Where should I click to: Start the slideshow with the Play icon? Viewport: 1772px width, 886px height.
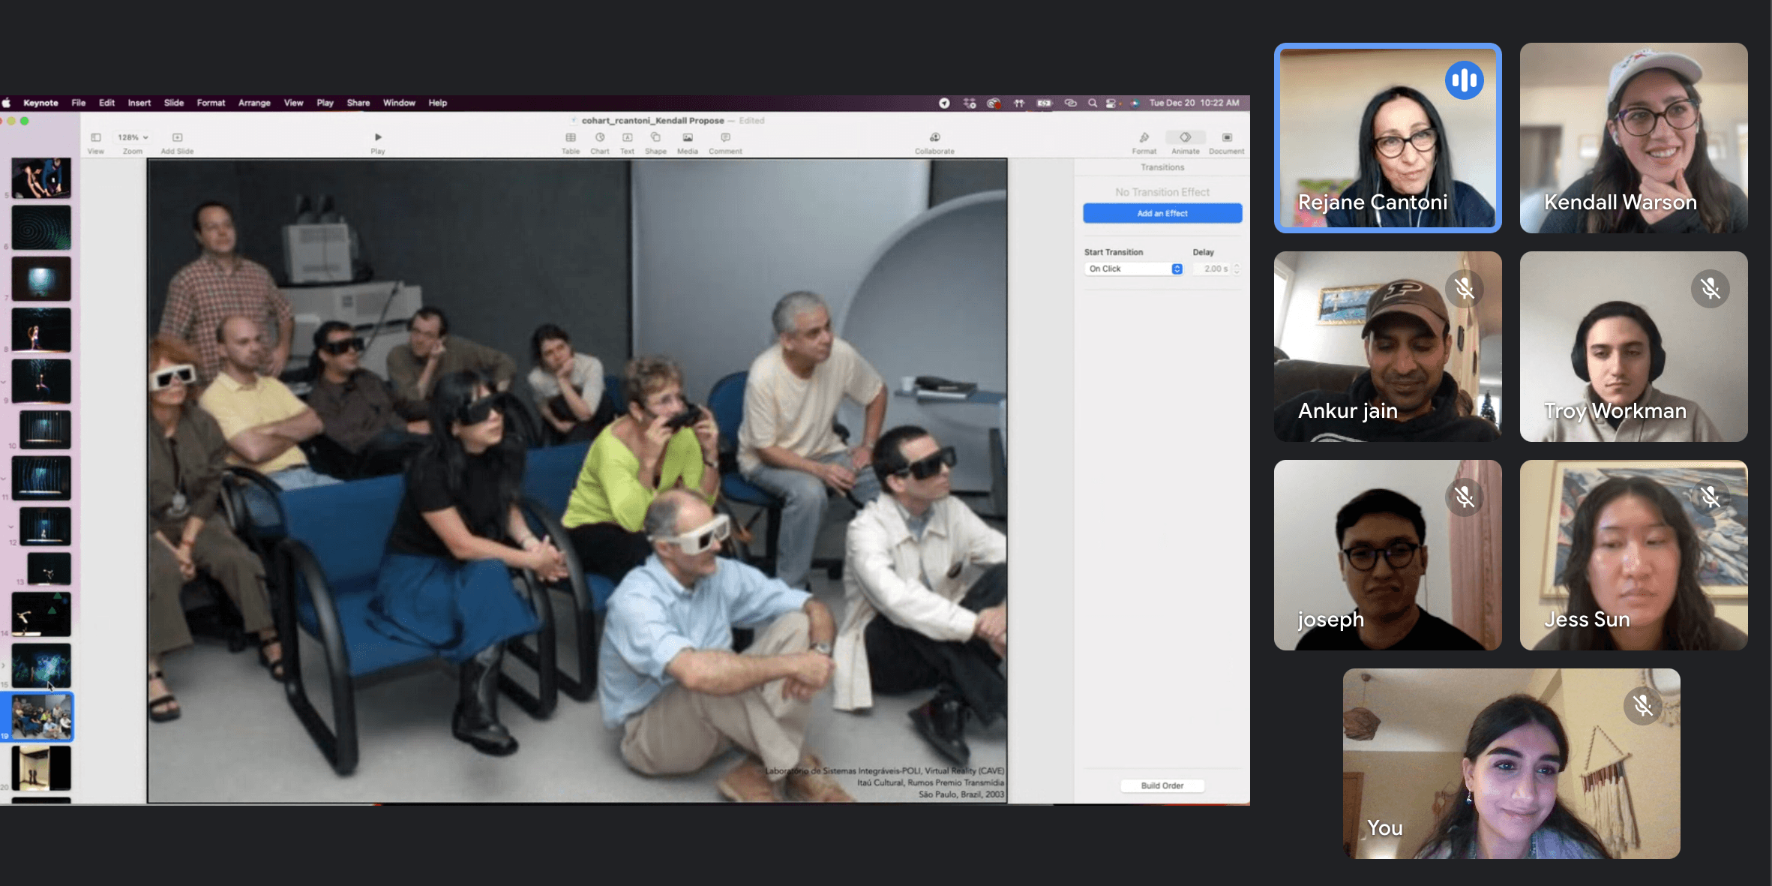pos(378,137)
